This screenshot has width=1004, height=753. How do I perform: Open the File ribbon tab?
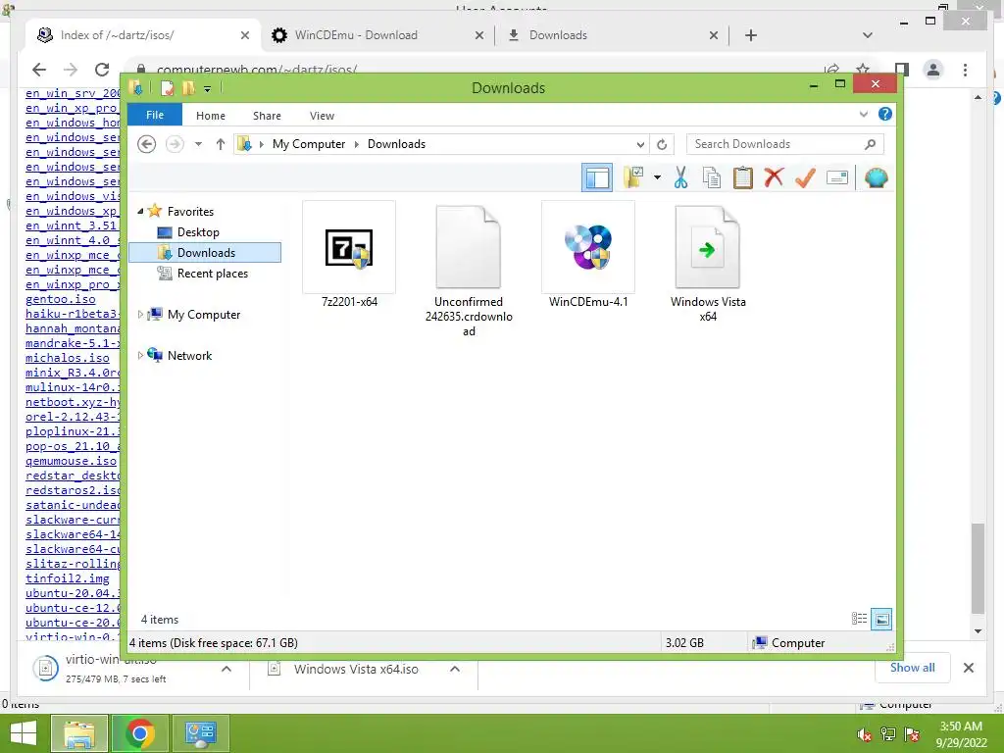[155, 116]
